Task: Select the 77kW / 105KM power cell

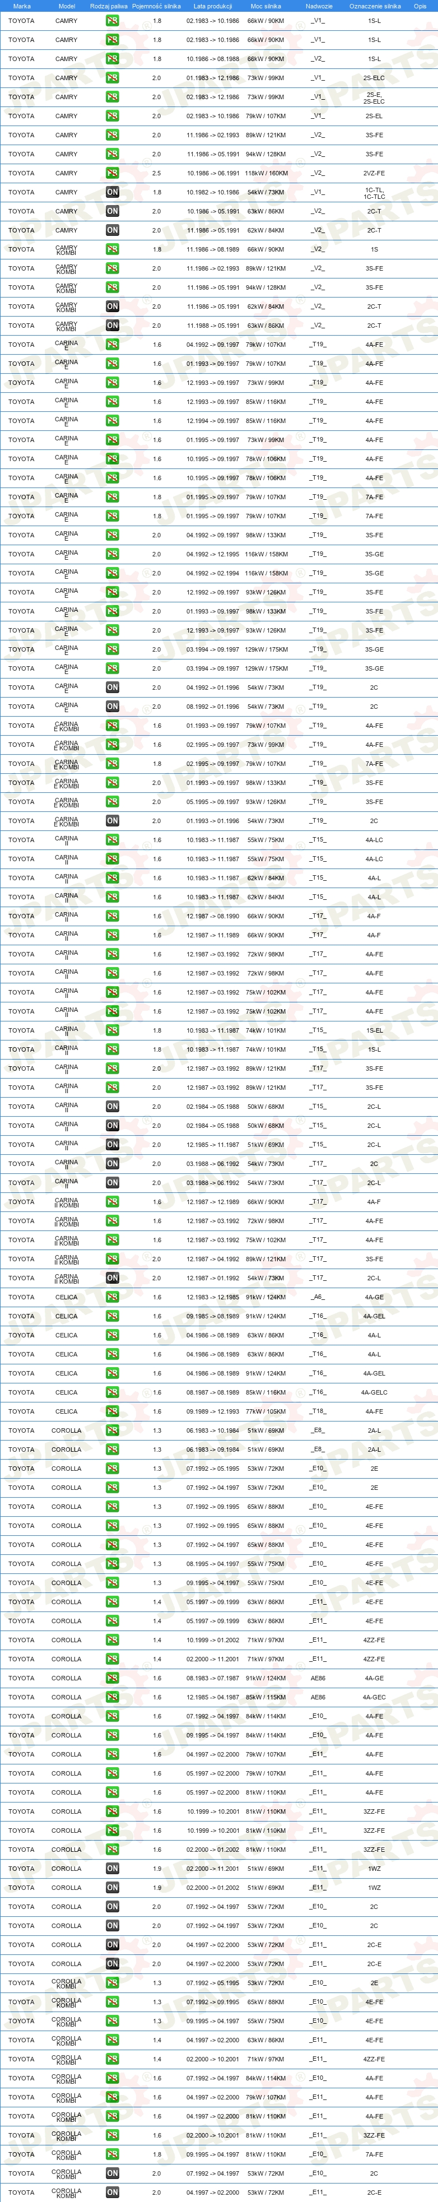Action: [265, 1412]
